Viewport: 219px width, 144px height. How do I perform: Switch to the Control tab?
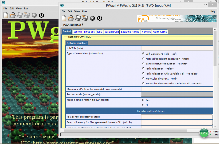(x=67, y=31)
